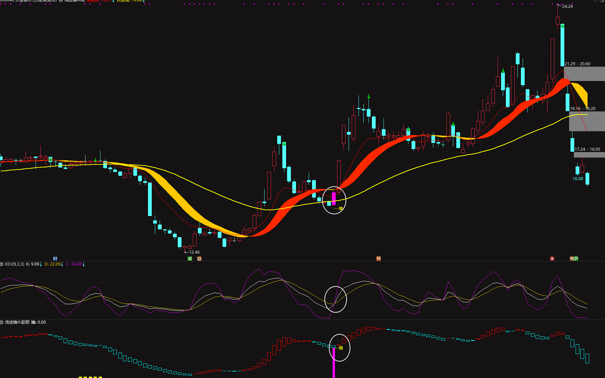Click the green 减 holdings-reduction marker

(190, 259)
